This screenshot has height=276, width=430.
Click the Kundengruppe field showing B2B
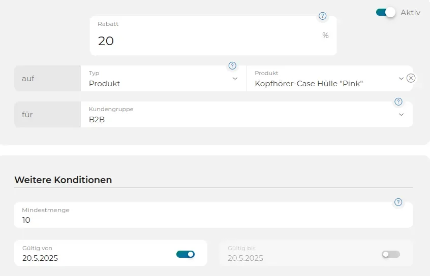tap(247, 115)
